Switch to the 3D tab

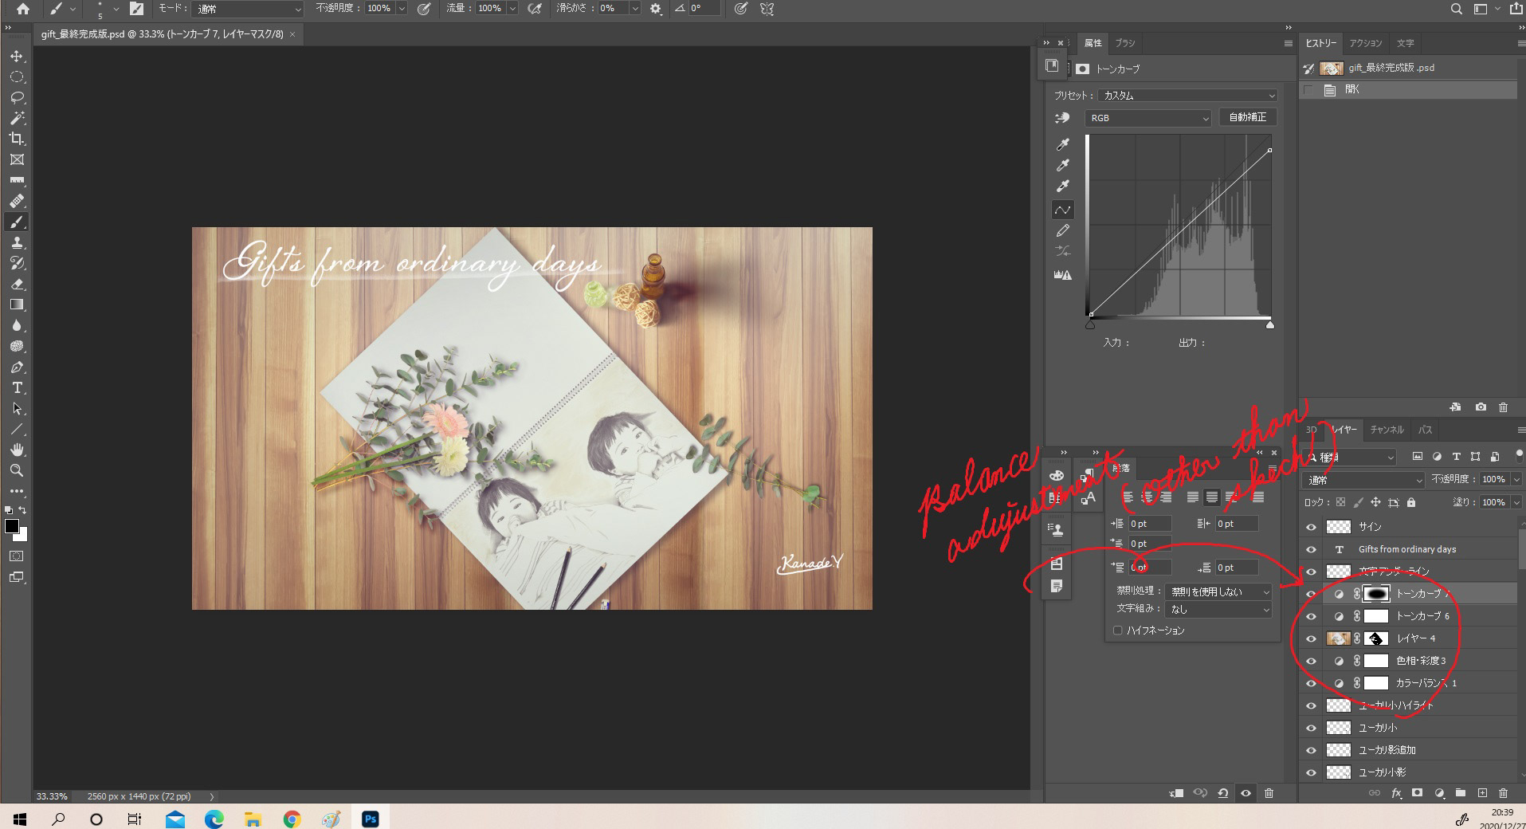[x=1311, y=430]
